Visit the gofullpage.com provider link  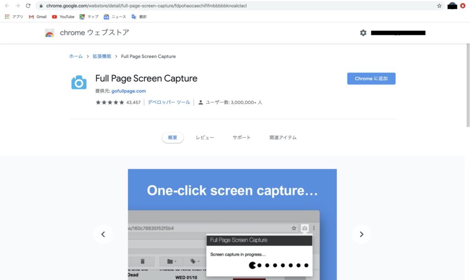pos(129,91)
